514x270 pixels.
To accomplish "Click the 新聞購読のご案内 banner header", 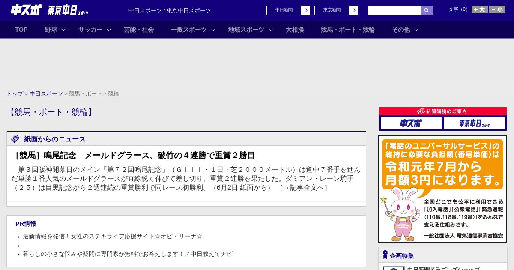I will coord(442,111).
